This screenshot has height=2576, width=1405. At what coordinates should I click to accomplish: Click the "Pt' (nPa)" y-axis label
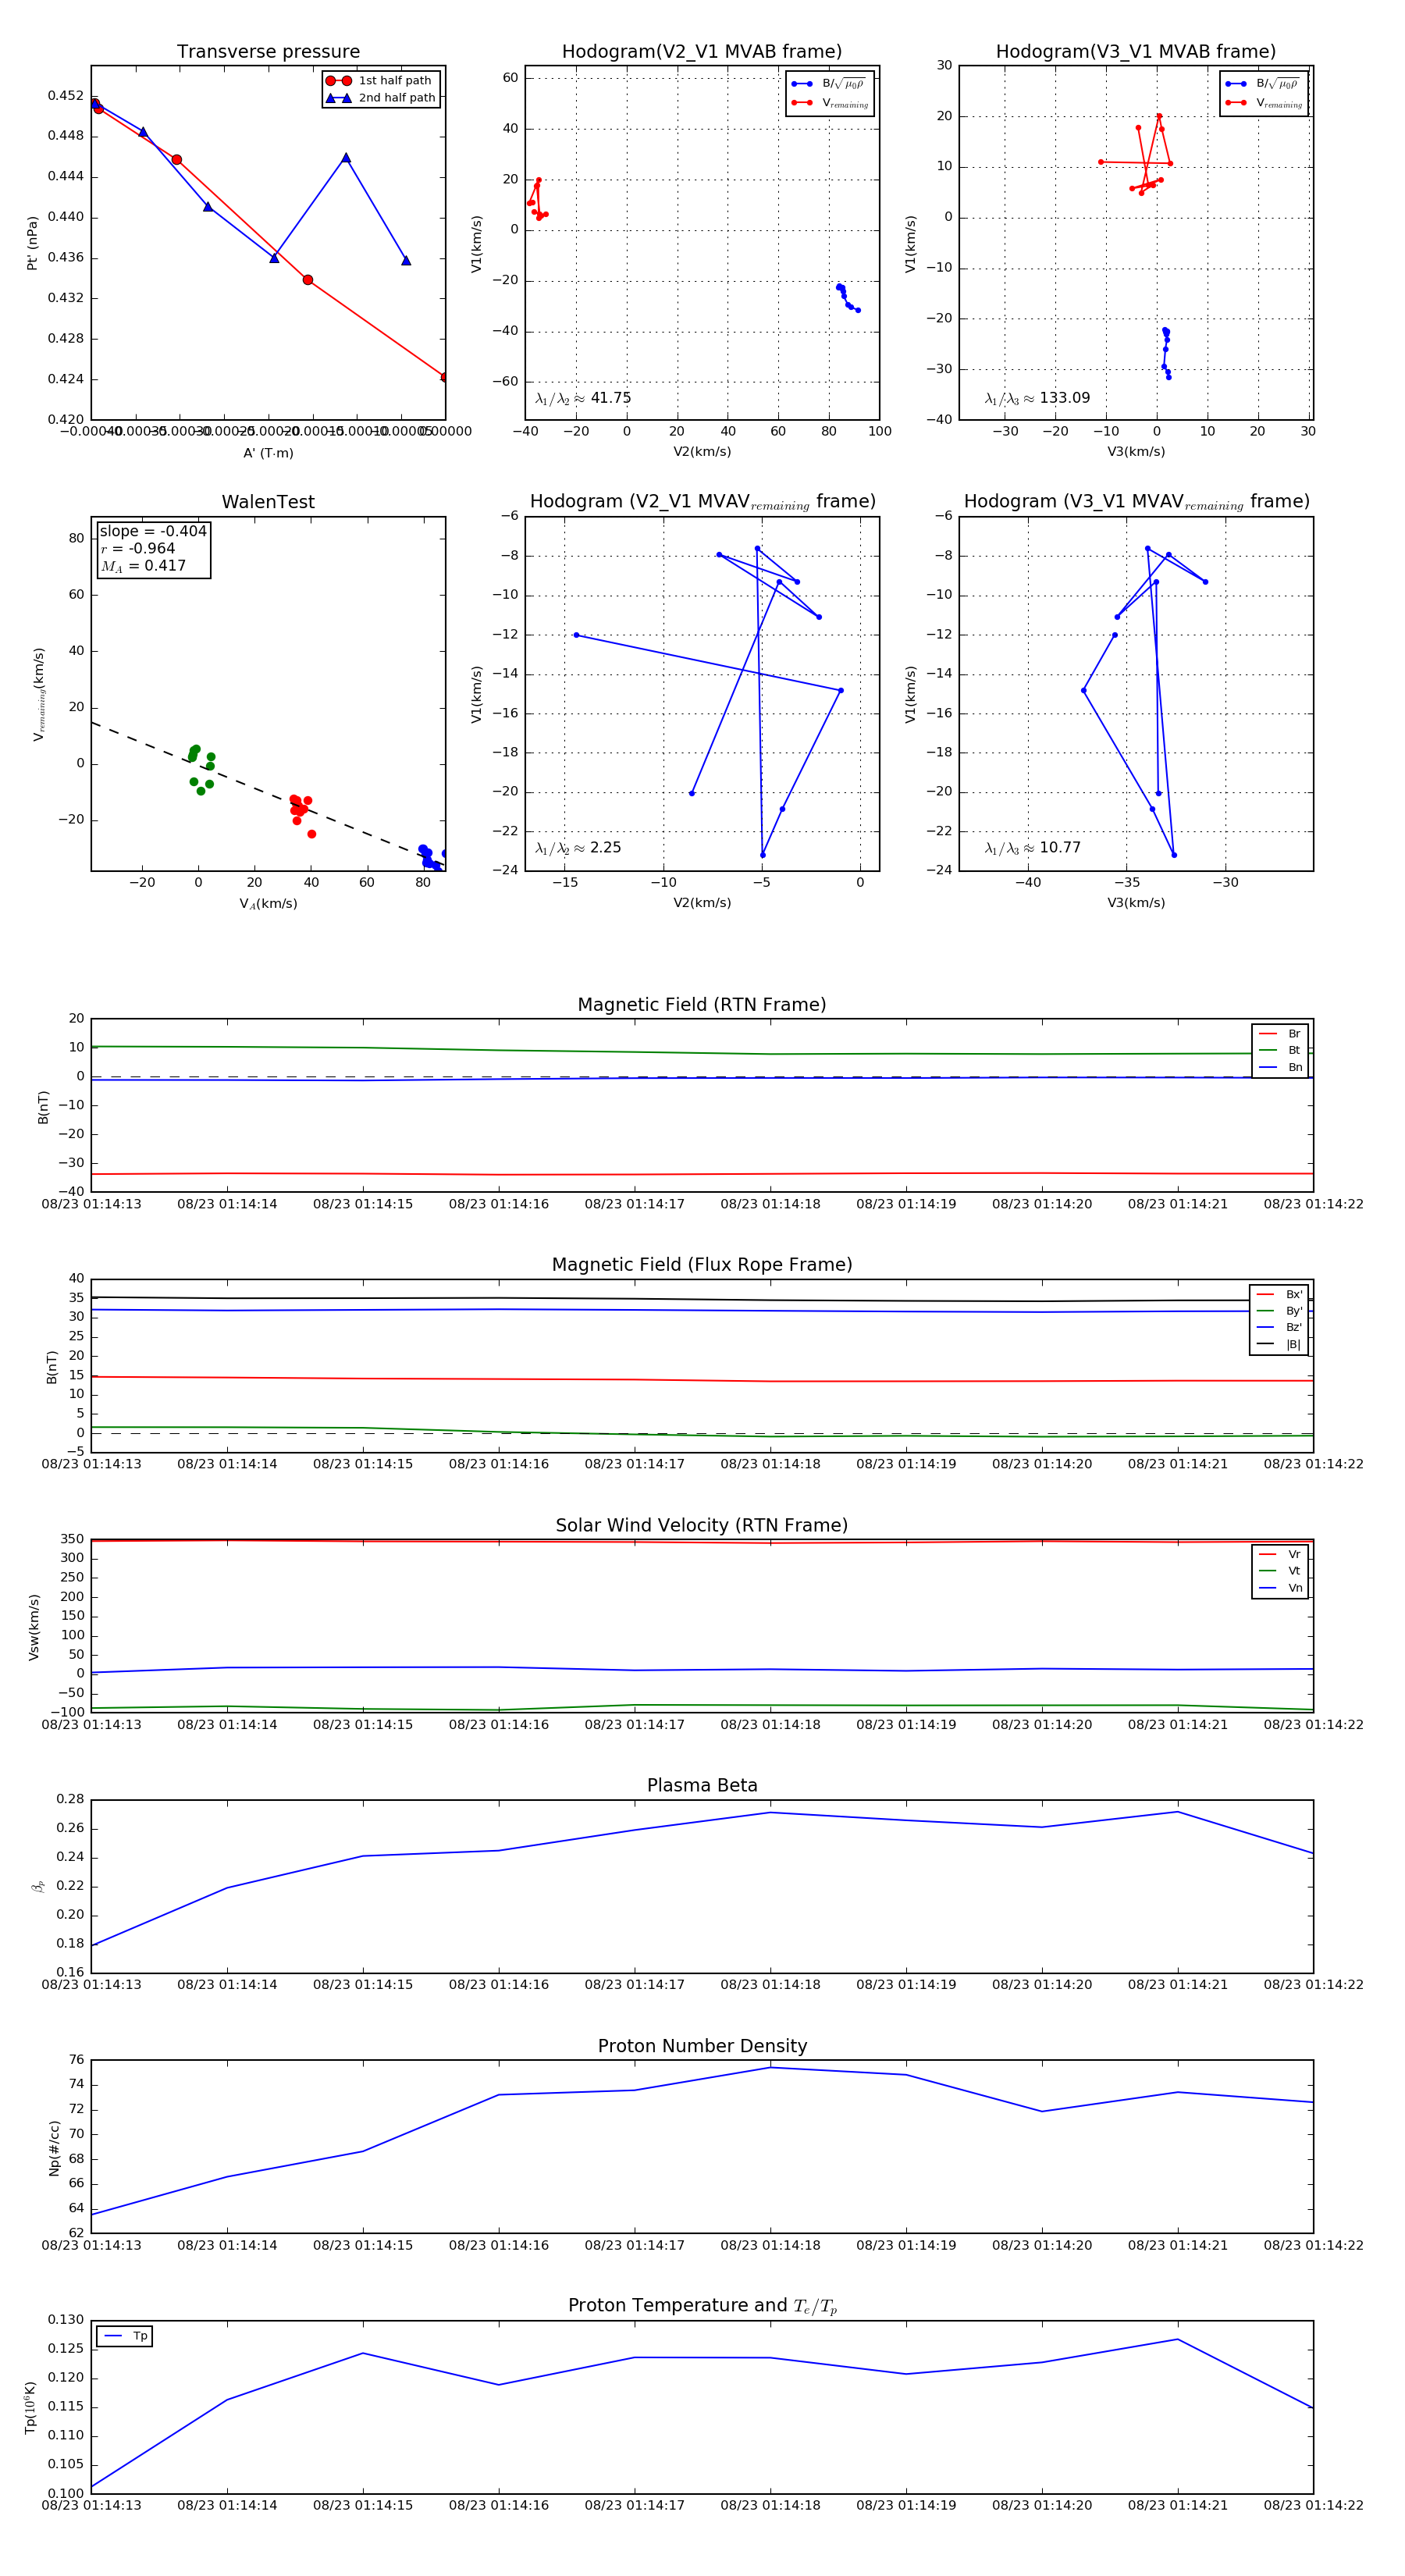pyautogui.click(x=32, y=243)
